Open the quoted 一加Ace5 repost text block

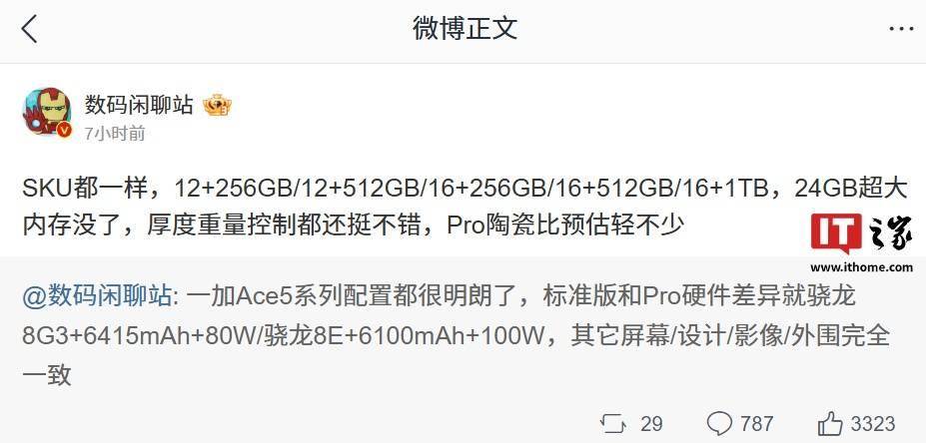coord(457,334)
